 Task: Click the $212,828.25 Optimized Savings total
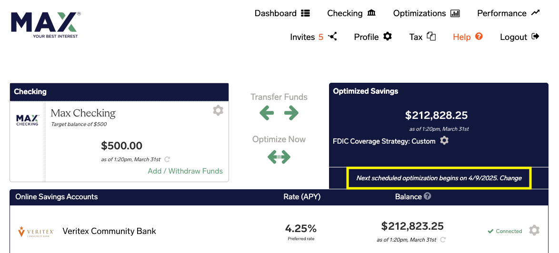coord(436,115)
